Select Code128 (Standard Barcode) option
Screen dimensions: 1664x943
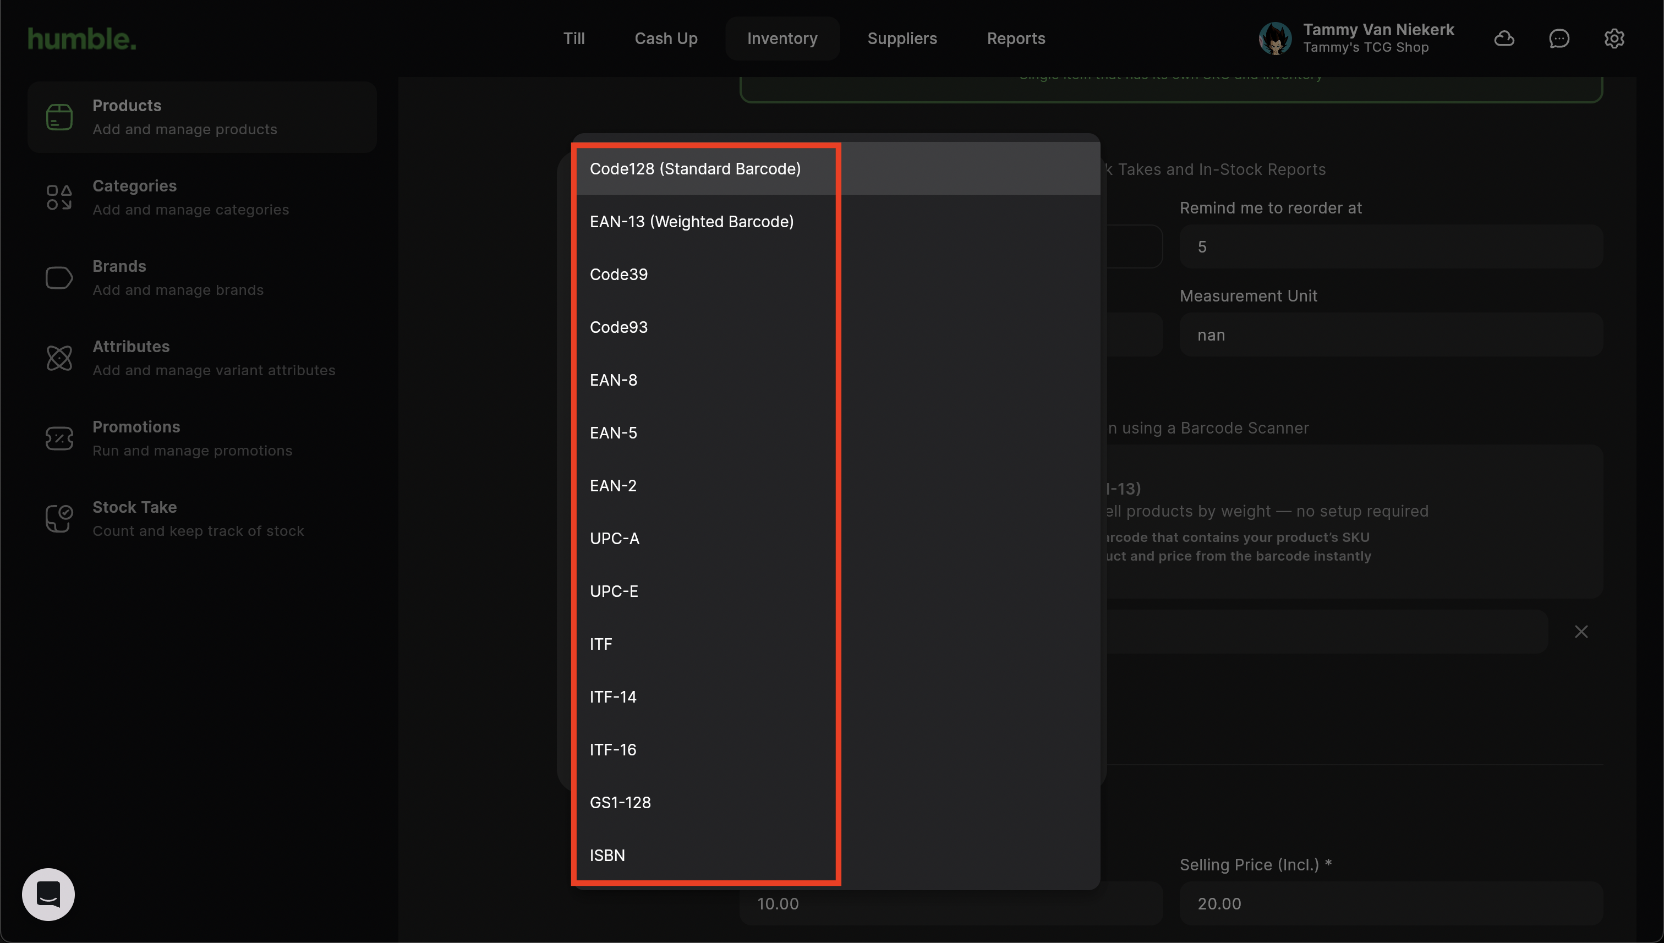(695, 169)
